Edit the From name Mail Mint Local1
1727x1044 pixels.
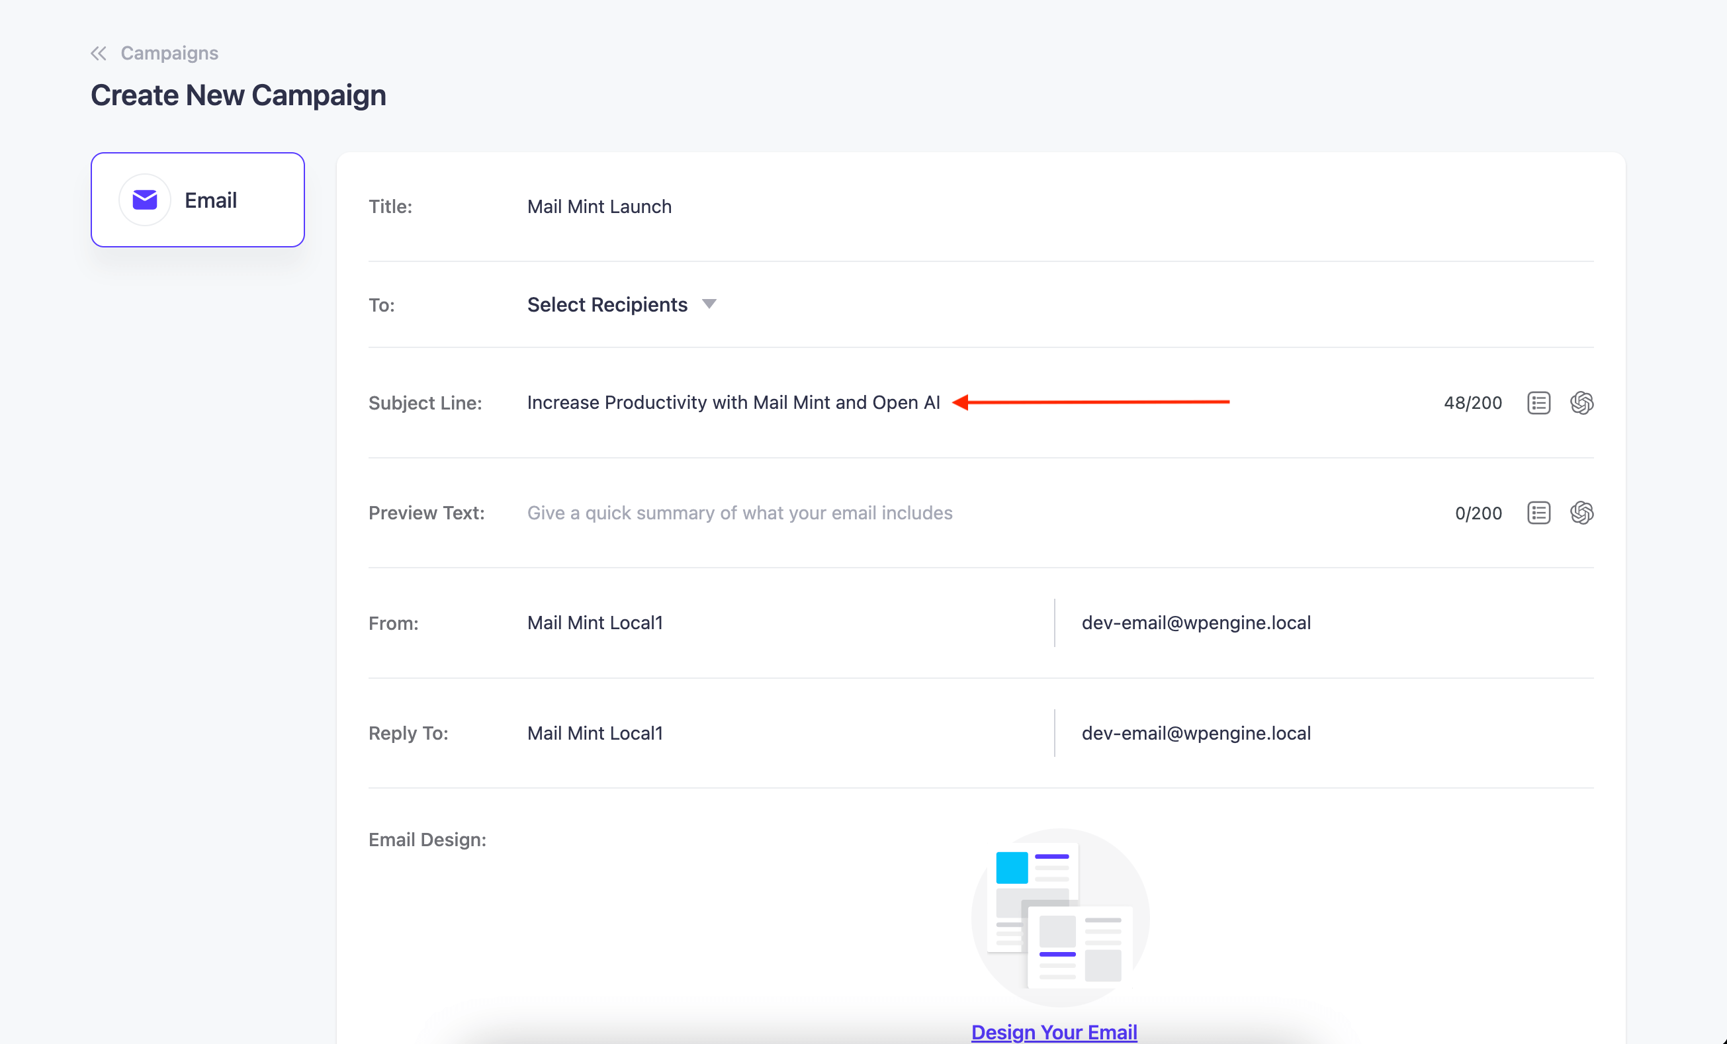(x=595, y=623)
